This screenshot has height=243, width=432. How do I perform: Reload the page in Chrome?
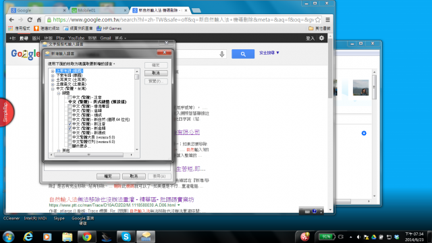[30, 20]
